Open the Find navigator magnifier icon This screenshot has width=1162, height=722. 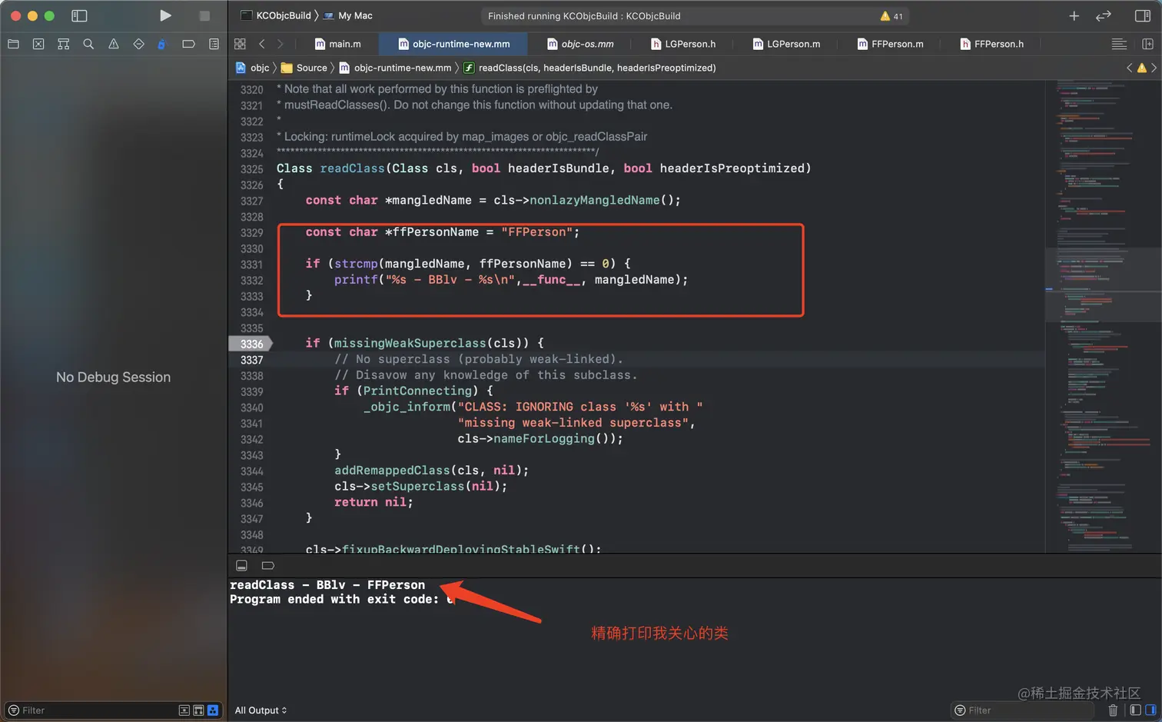point(88,44)
